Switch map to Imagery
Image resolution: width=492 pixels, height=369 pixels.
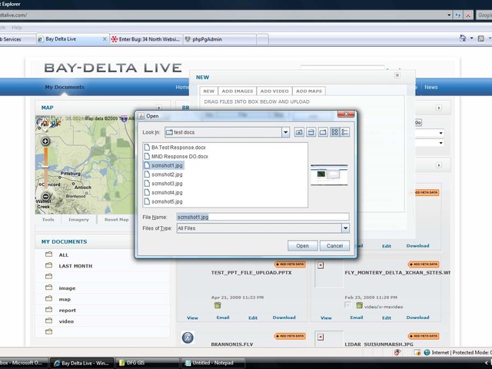click(x=78, y=220)
